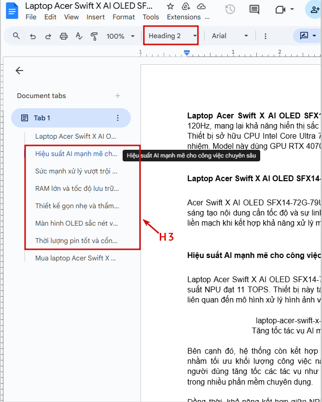Show more toolbar options
This screenshot has width=322, height=402.
[x=266, y=36]
